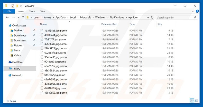
Task: Select file 49f302d6.jpg.porno
Action: (56, 44)
